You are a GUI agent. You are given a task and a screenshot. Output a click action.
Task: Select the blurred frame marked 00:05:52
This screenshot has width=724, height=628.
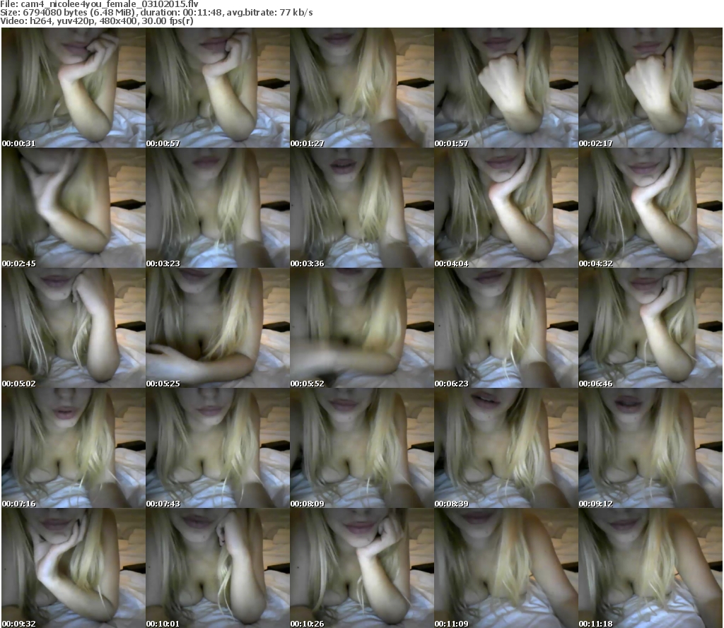[x=361, y=328]
